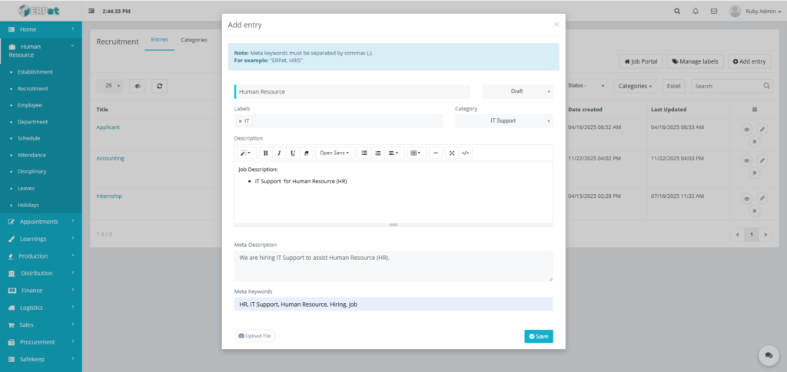View the Applicant entry using its eye icon
Image resolution: width=787 pixels, height=372 pixels.
[x=746, y=130]
